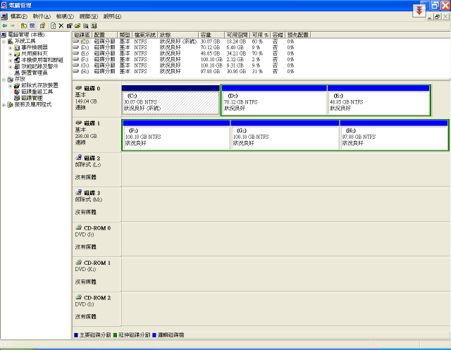Click the 磁碟 3 卸除式 (M:) label
This screenshot has width=451, height=350.
click(89, 199)
